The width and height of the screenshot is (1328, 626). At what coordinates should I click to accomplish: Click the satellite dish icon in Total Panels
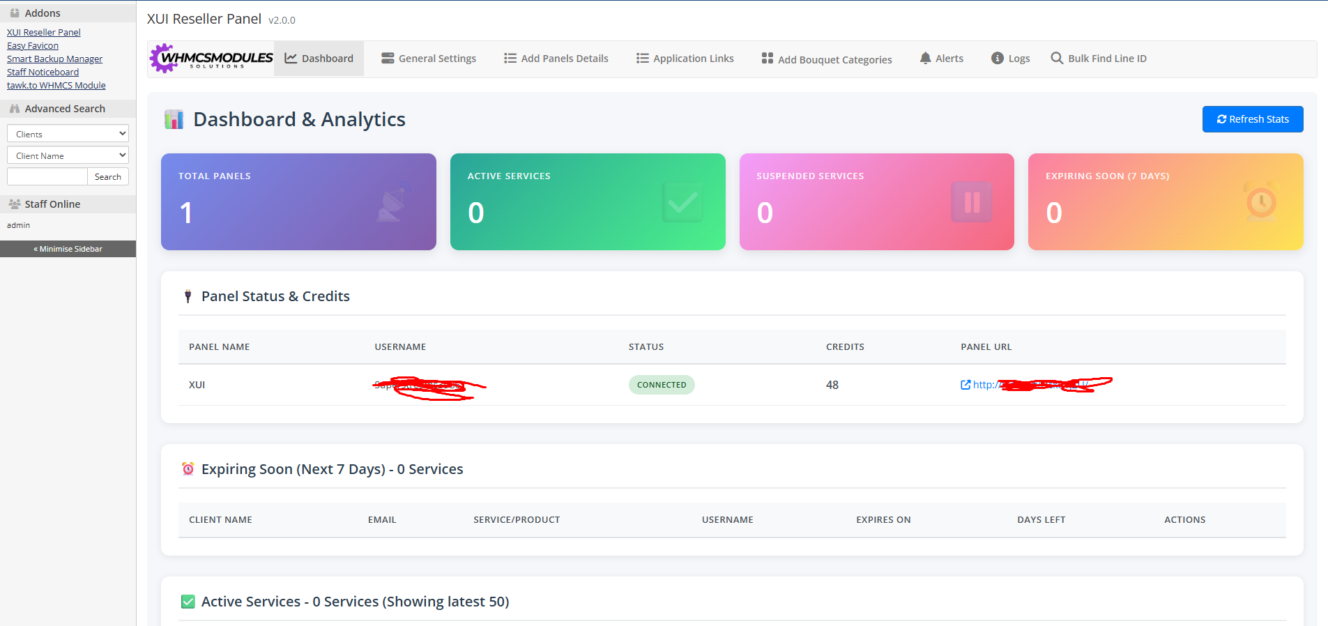click(x=392, y=202)
